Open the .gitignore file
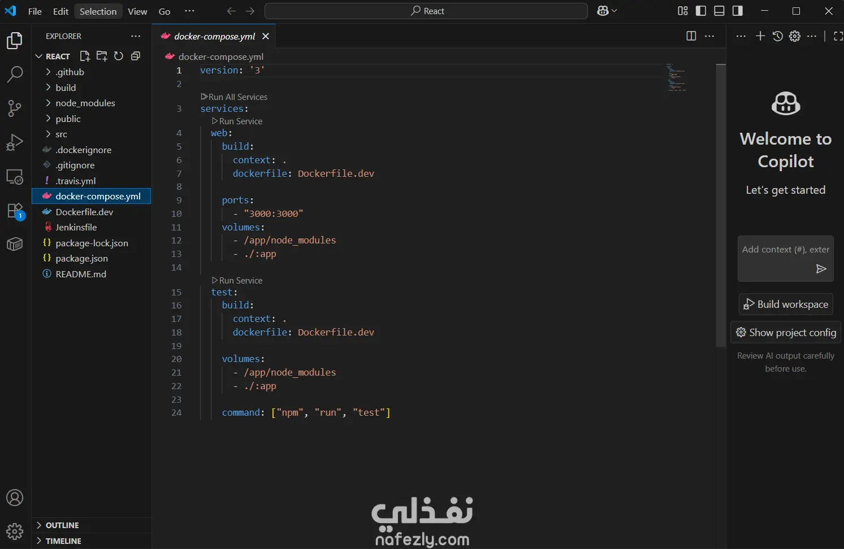This screenshot has width=844, height=549. (x=92, y=165)
